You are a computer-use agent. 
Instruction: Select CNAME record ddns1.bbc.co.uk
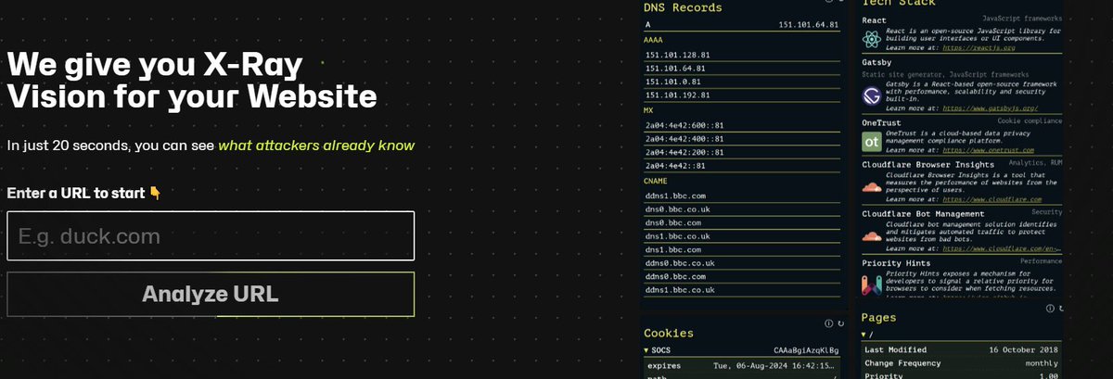(x=742, y=290)
